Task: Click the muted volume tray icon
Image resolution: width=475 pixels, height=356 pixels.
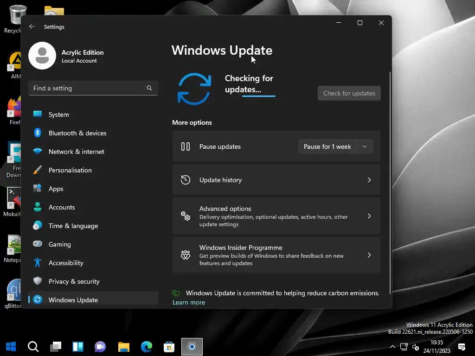Action: point(416,347)
